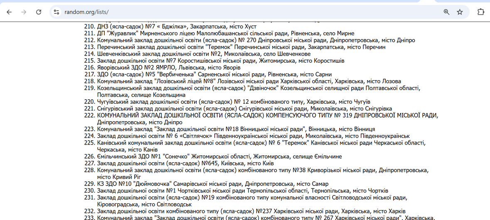
Task: Click the zoom magnifier icon
Action: click(446, 12)
